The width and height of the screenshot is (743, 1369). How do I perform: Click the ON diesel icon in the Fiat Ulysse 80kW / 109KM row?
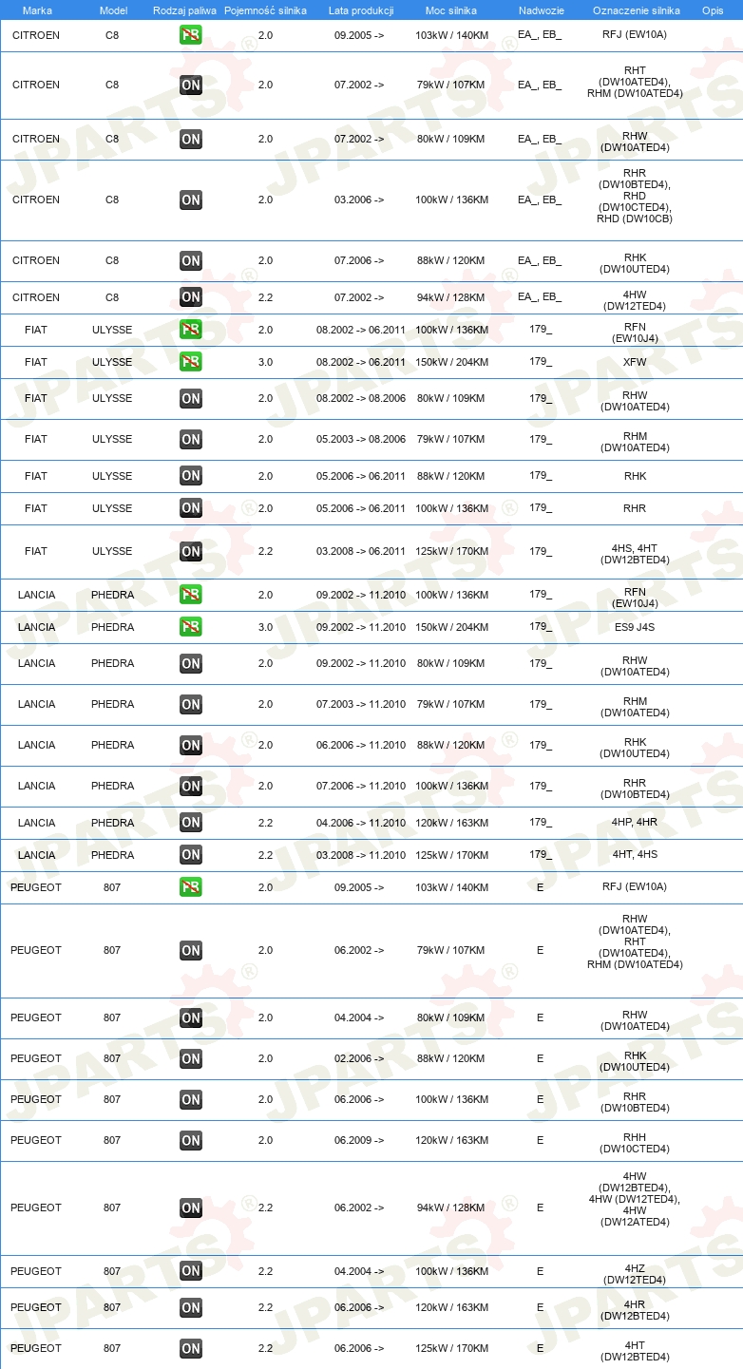(191, 398)
